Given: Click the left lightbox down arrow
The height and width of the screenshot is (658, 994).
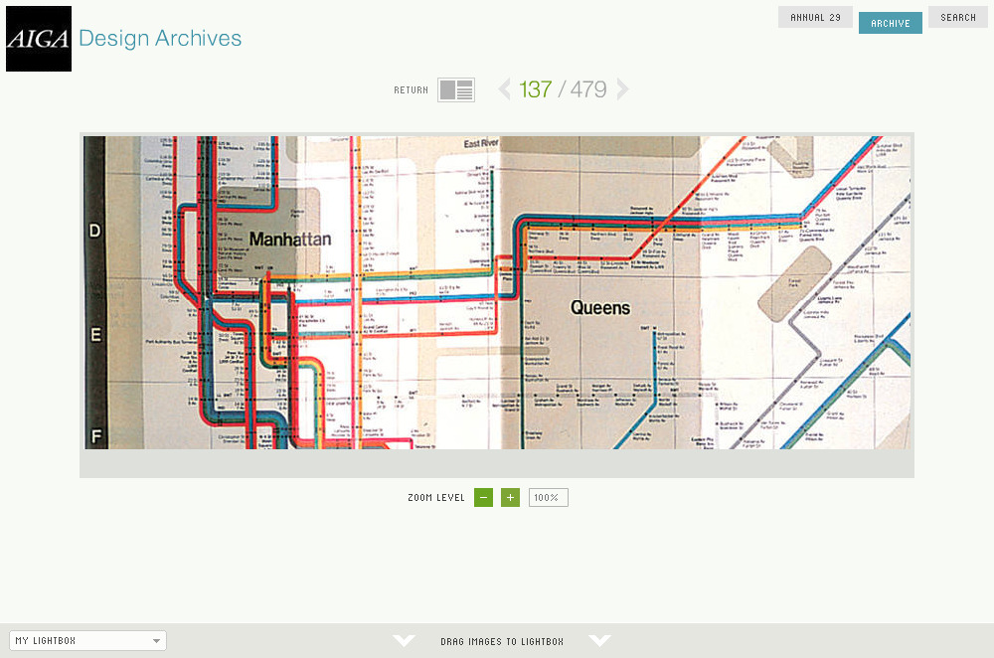Looking at the screenshot, I should [x=404, y=641].
